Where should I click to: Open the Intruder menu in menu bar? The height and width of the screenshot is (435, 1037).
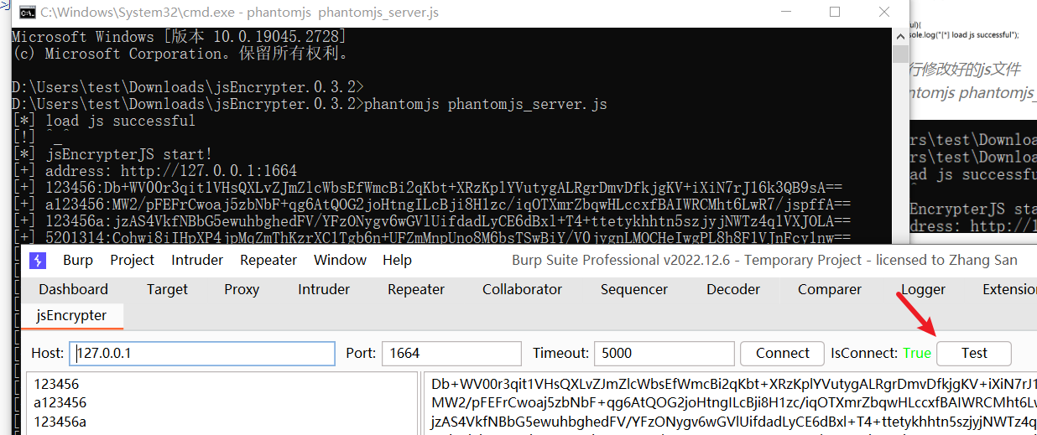pos(197,260)
